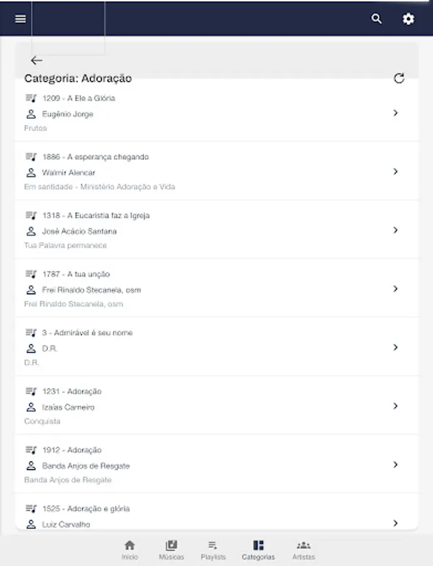Go back with the arrow icon

click(x=36, y=60)
